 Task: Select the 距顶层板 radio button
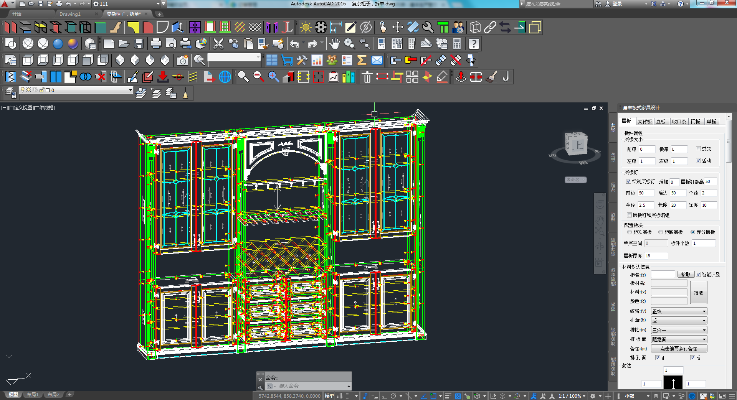coord(630,232)
